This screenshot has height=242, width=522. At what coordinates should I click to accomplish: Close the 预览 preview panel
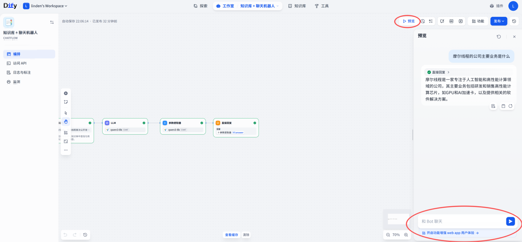(514, 37)
